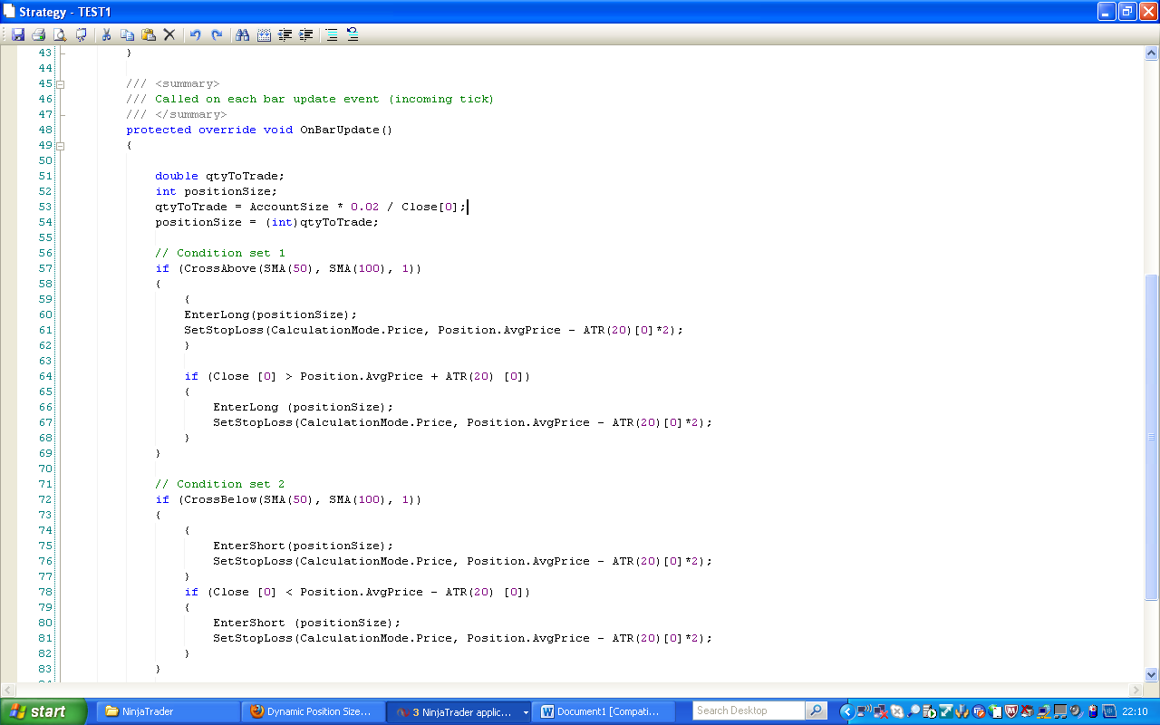1160x725 pixels.
Task: Switch to the Word Document1 window
Action: 604,711
